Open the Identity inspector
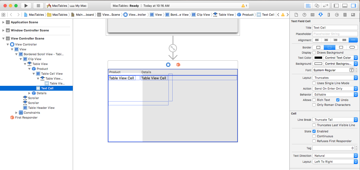360x170 pixels. click(x=313, y=15)
